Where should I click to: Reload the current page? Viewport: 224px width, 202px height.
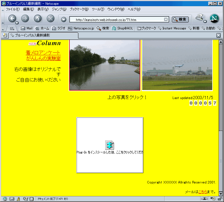[x=38, y=19]
